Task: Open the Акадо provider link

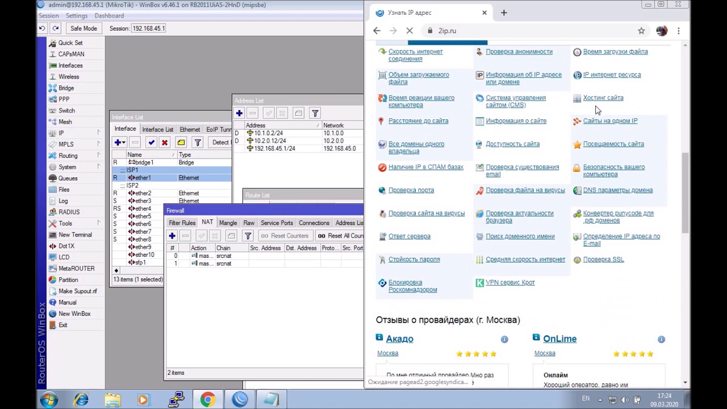Action: (399, 339)
